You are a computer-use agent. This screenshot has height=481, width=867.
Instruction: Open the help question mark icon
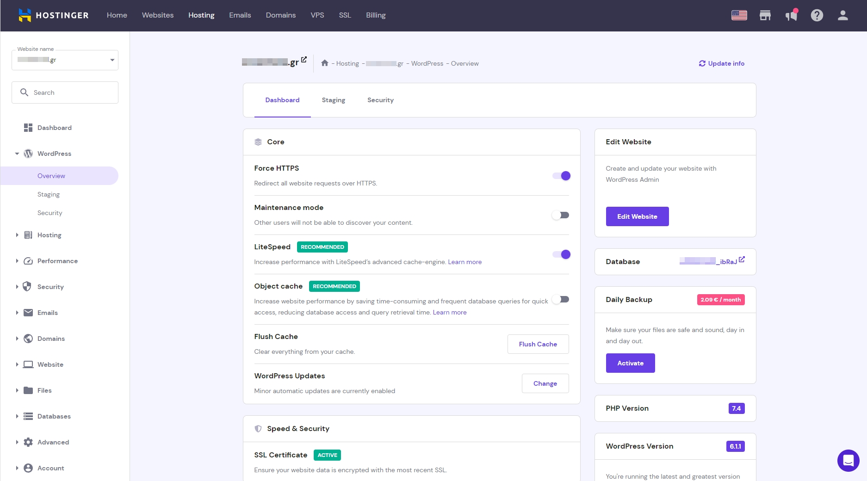coord(817,15)
